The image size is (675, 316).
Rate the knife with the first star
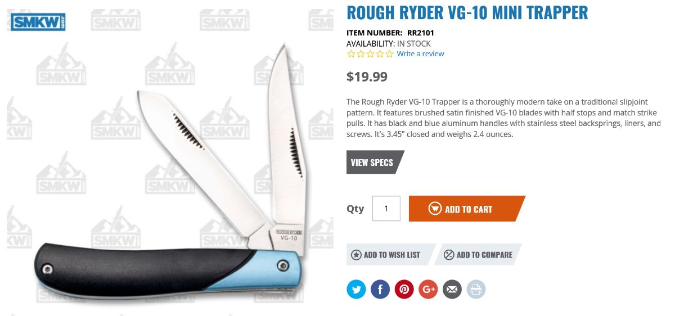(x=351, y=54)
